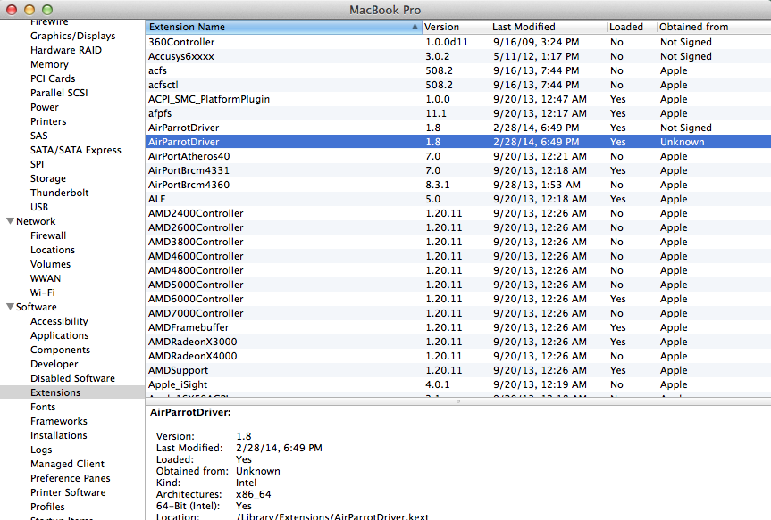Collapse the Software section triangle
The width and height of the screenshot is (771, 520).
pos(10,307)
